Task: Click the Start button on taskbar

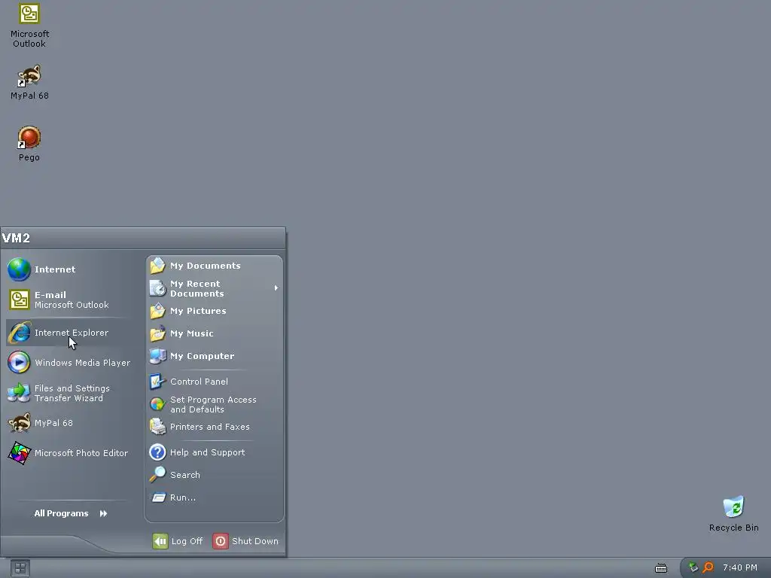Action: tap(20, 569)
